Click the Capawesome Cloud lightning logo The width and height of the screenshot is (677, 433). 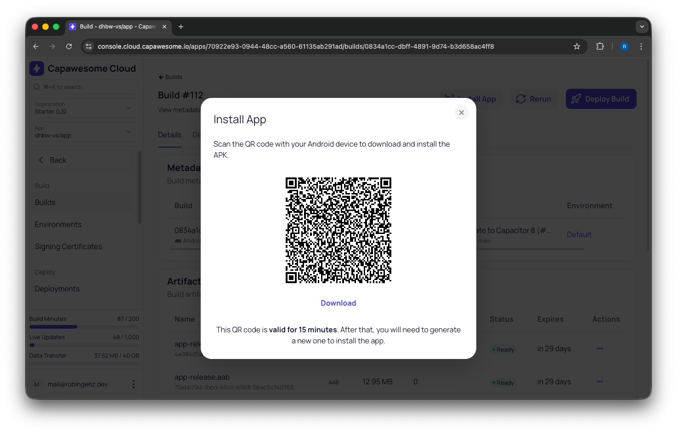click(37, 68)
